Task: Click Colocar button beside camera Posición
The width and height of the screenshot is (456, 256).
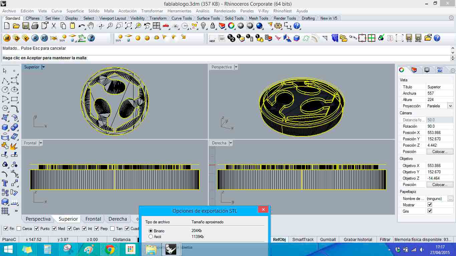Action: pos(440,152)
